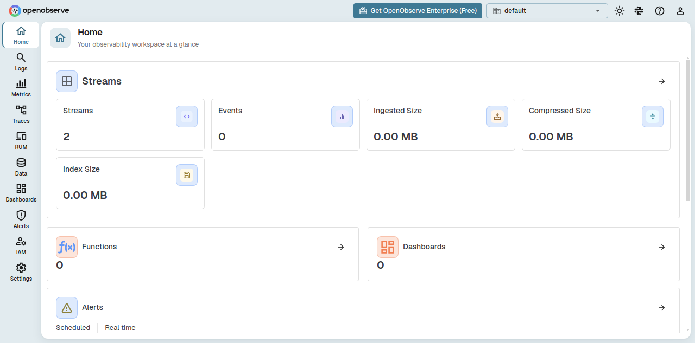This screenshot has width=695, height=343.
Task: Go to Metrics in the sidebar
Action: [21, 88]
